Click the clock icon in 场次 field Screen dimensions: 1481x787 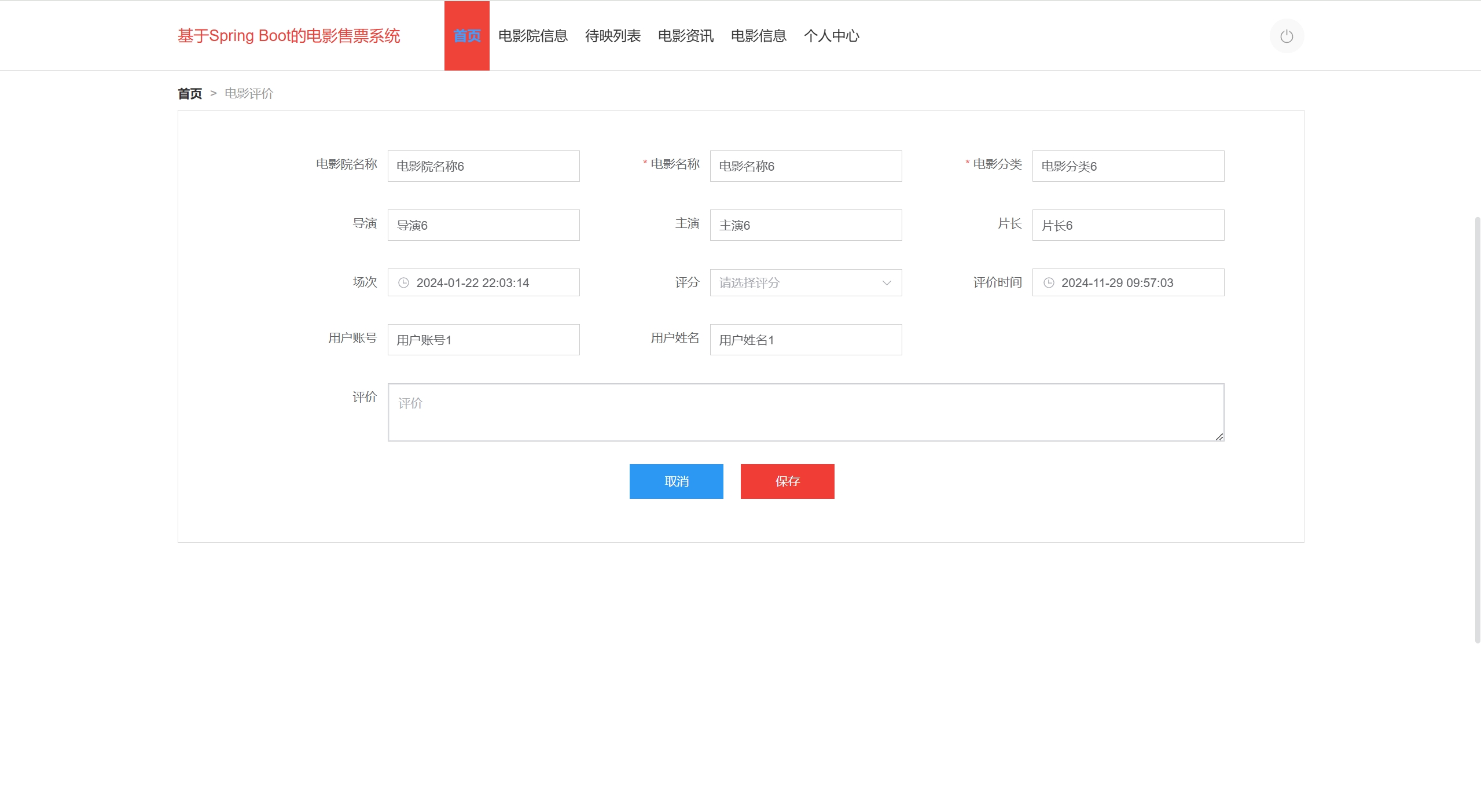[404, 283]
